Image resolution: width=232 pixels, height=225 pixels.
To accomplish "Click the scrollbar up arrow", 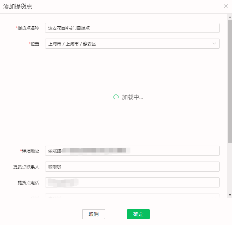I will [230, 17].
